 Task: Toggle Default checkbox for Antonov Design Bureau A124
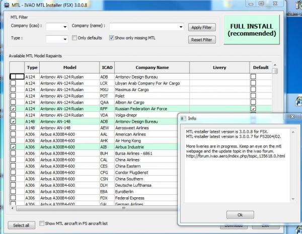coord(253,76)
